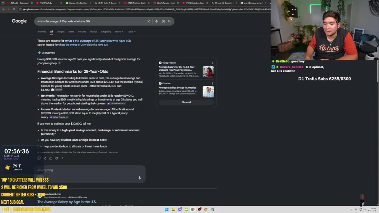Go back with the browser back arrow
Viewport: 379px width, 213px height.
pos(3,9)
